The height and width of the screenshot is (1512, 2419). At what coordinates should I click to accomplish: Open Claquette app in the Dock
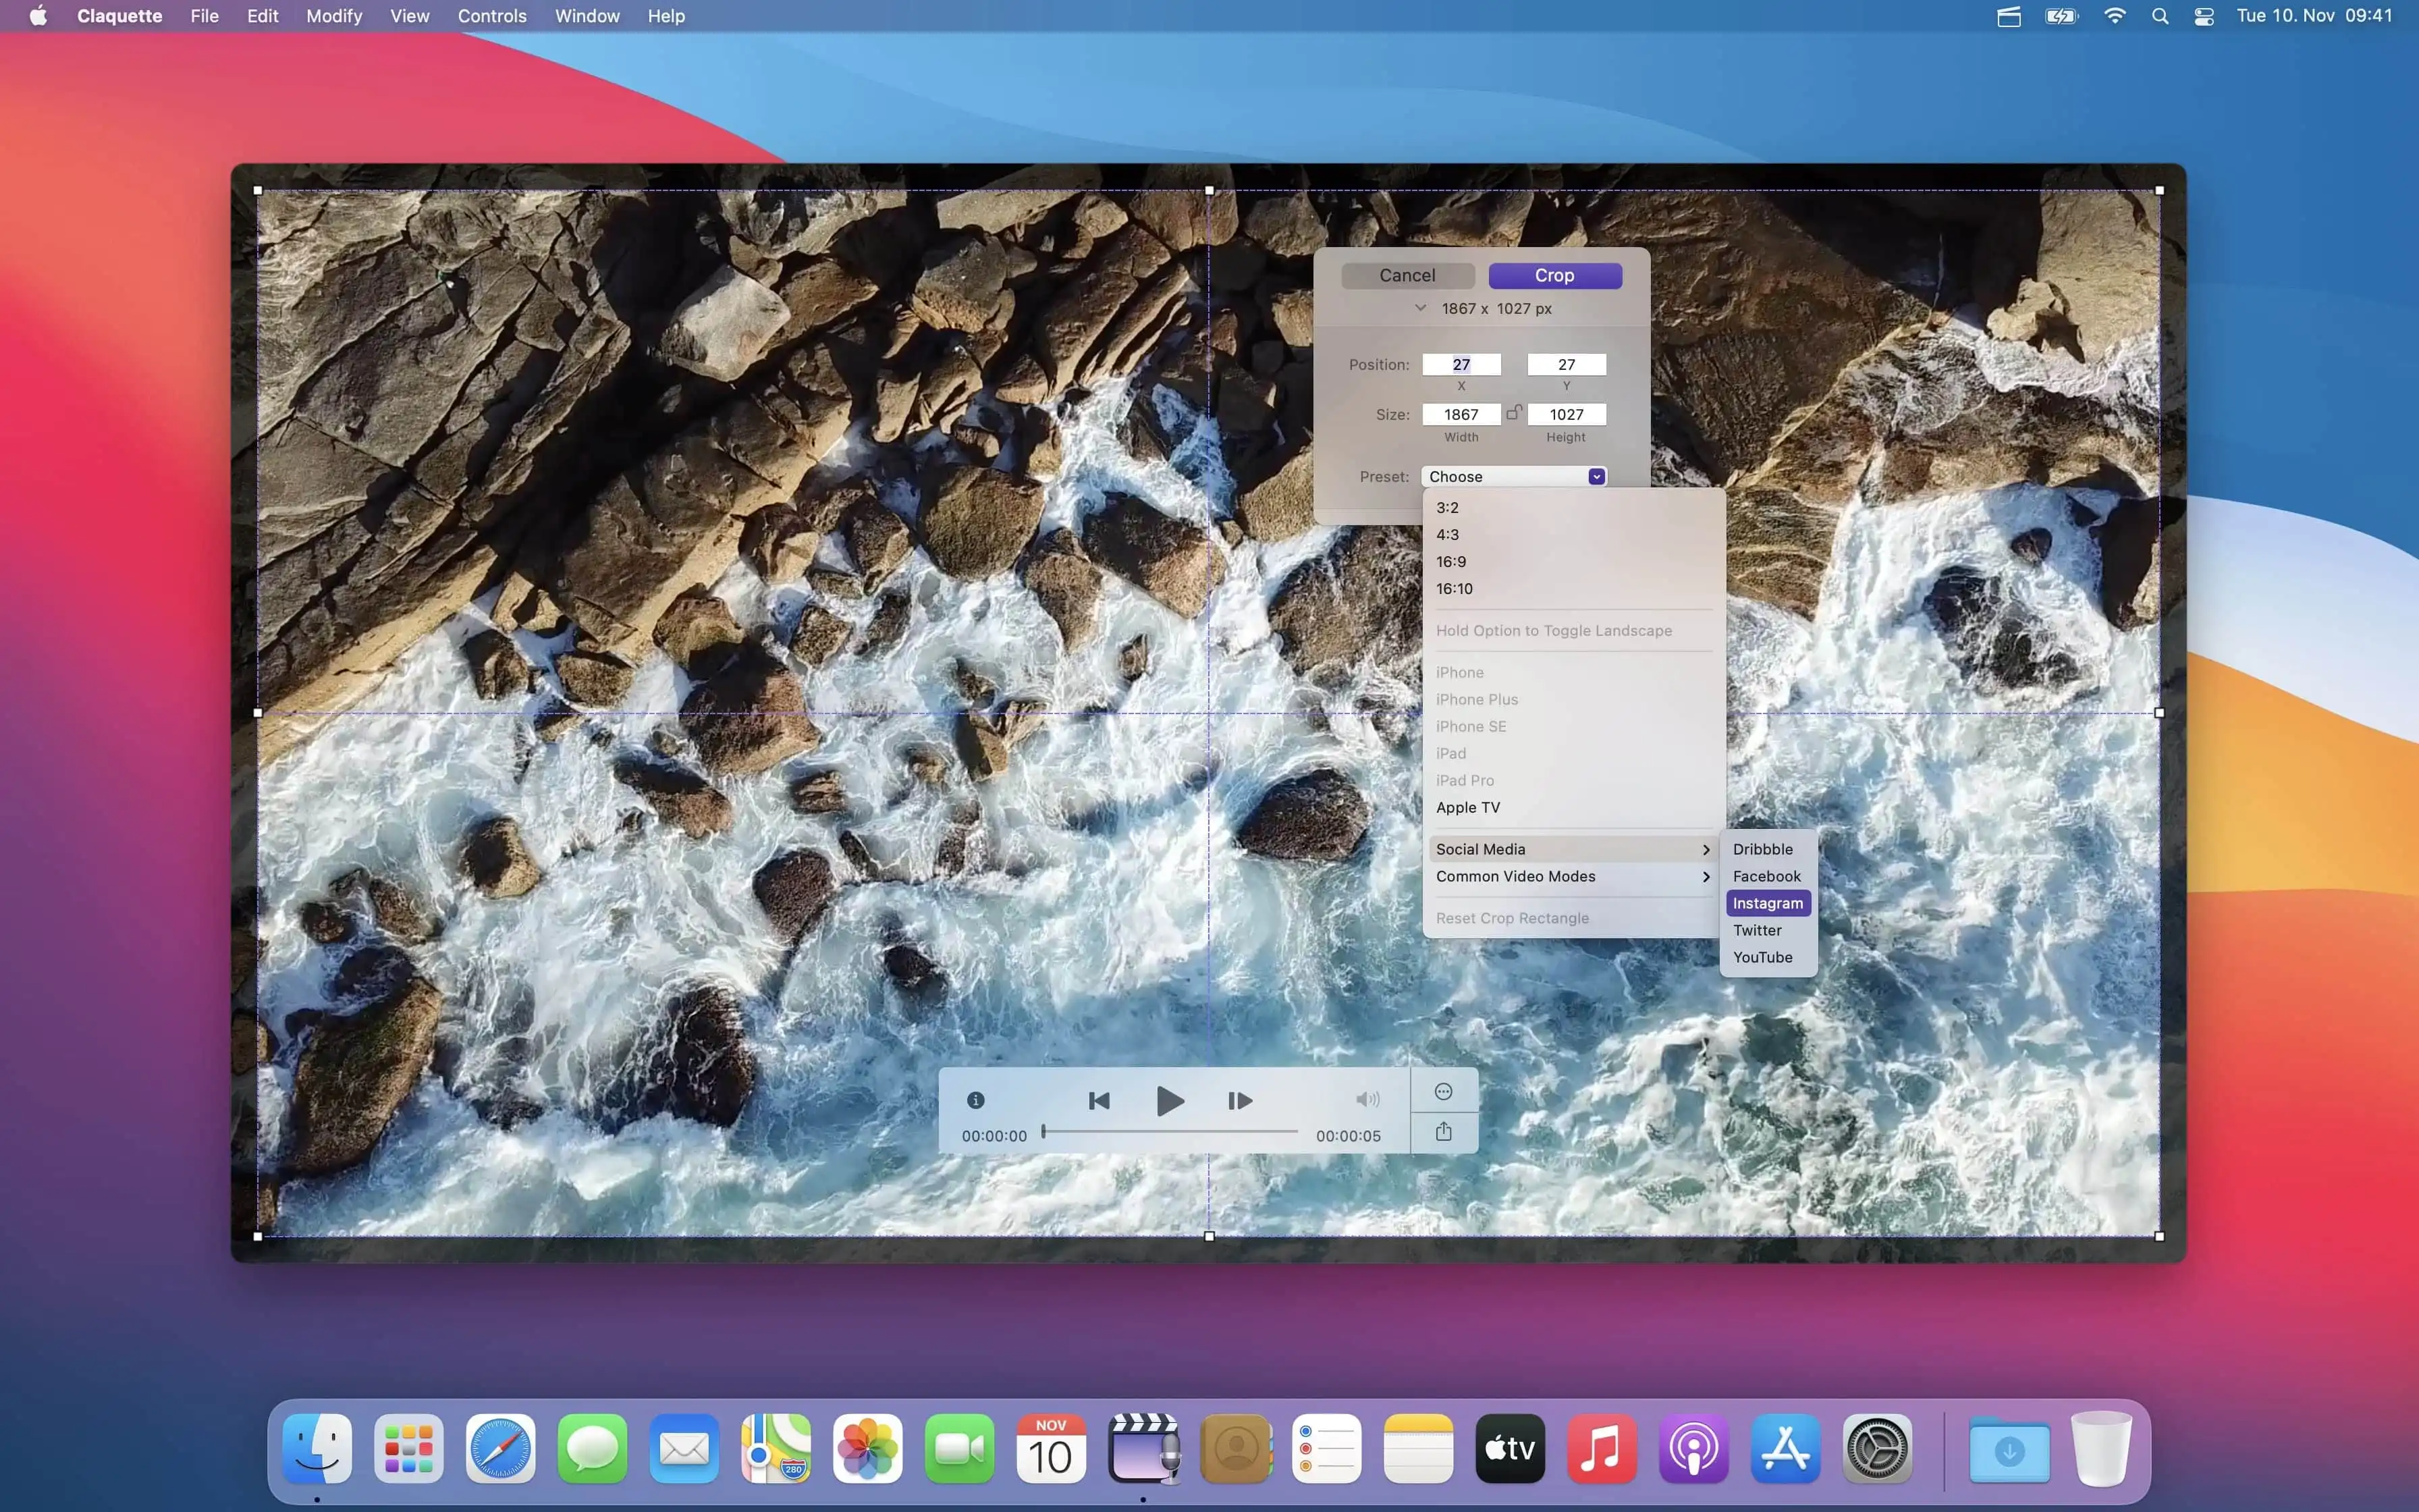(x=1143, y=1448)
